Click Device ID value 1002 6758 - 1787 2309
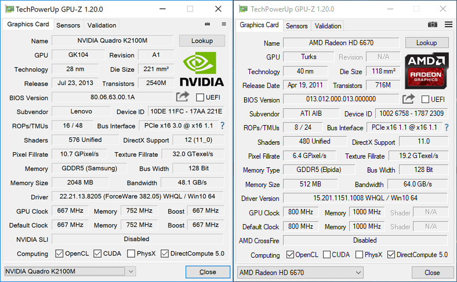This screenshot has width=457, height=282. click(412, 113)
